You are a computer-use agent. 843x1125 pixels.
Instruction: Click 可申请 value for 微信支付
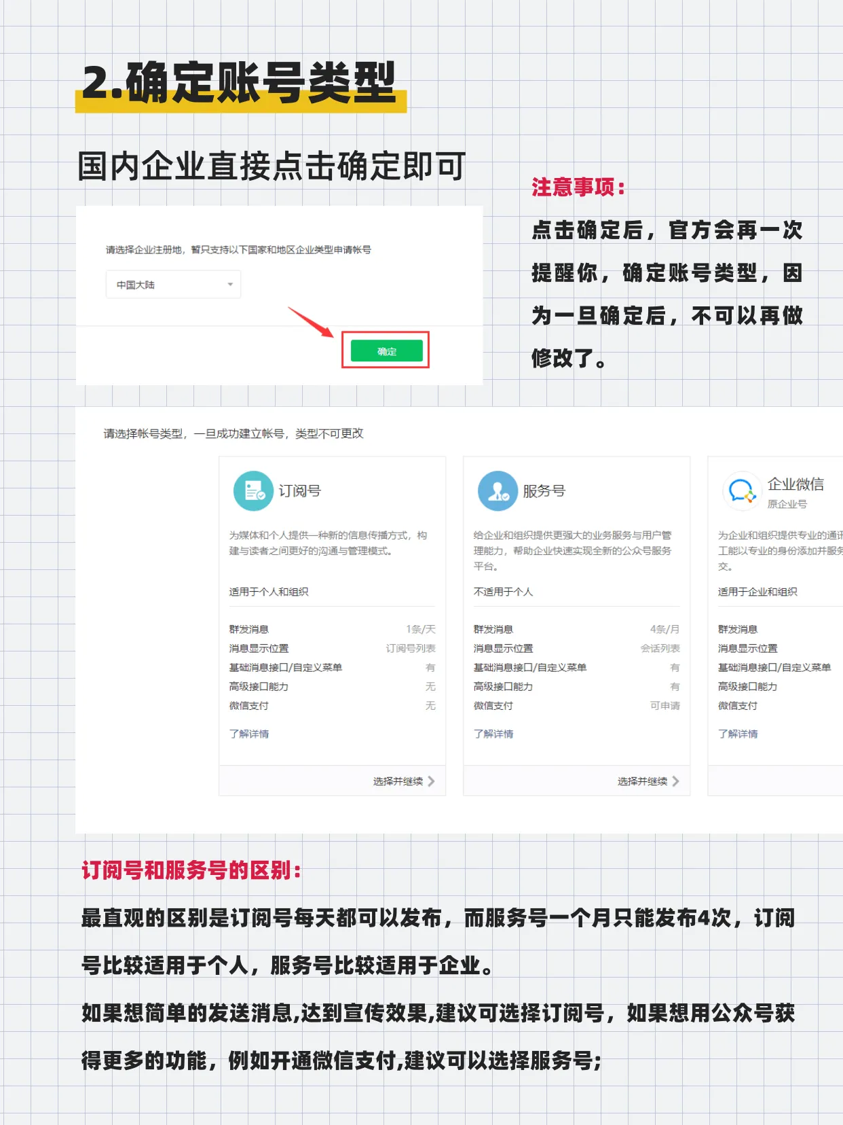coord(665,705)
